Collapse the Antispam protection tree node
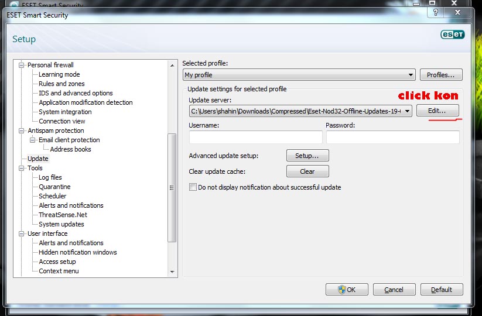Image resolution: width=482 pixels, height=316 pixels. pos(21,130)
